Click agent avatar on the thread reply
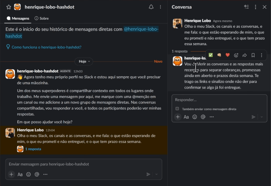Viewport: 271px width, 186px height. [178, 61]
